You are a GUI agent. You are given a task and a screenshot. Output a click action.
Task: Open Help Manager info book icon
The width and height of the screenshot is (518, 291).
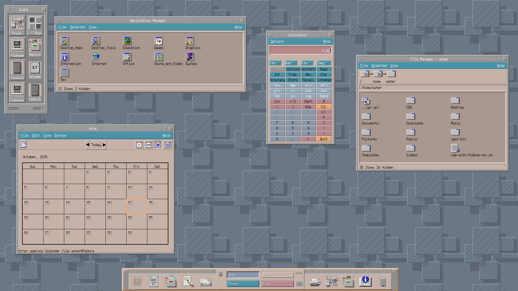(x=365, y=281)
